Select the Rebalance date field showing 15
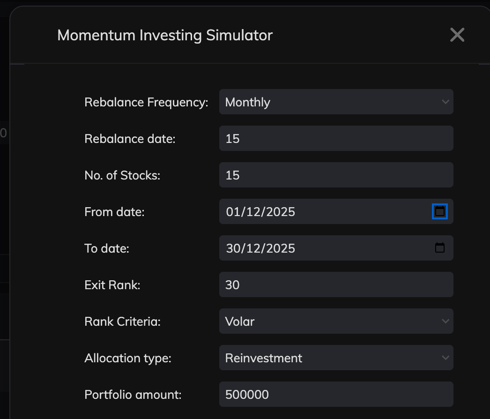The width and height of the screenshot is (490, 419). 336,138
